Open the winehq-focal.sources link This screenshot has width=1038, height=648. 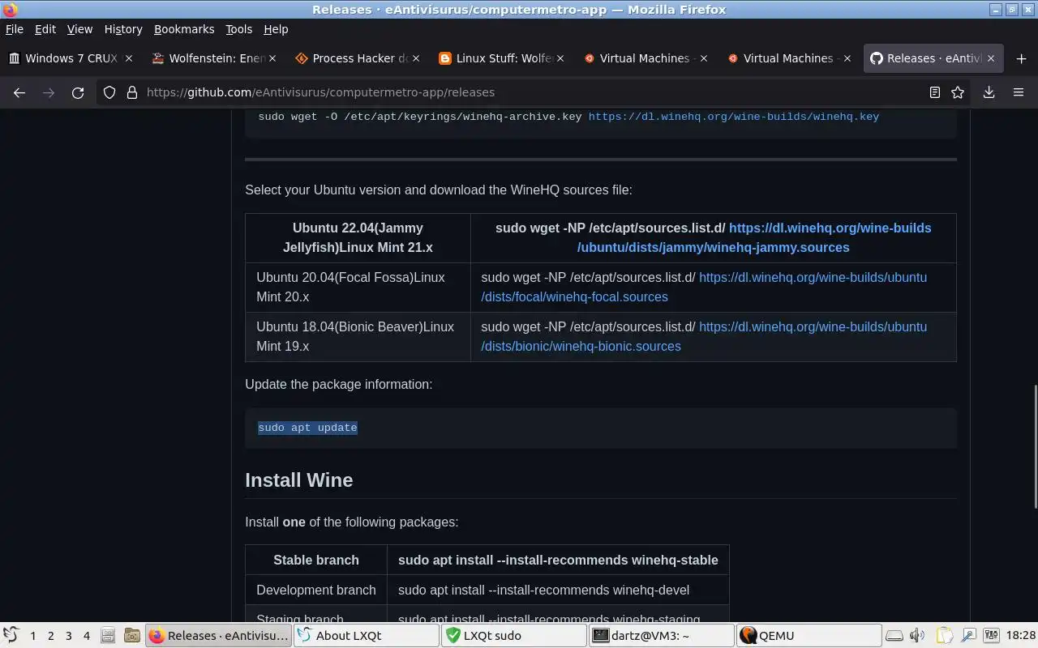point(704,287)
